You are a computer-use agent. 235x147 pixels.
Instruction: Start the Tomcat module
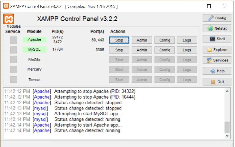tap(119, 80)
